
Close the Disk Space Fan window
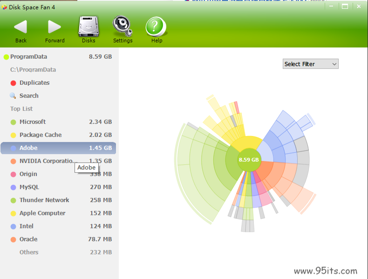click(359, 7)
